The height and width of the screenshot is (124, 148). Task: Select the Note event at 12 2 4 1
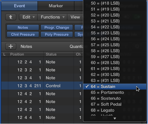pyautogui.click(x=42, y=62)
